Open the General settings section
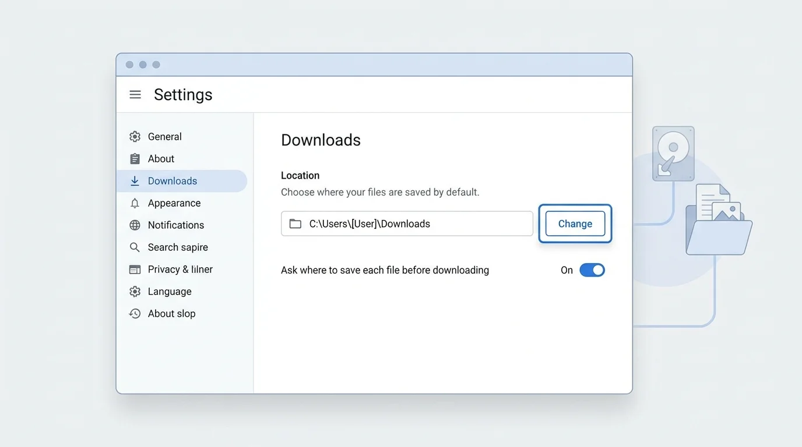802x447 pixels. click(x=182, y=137)
